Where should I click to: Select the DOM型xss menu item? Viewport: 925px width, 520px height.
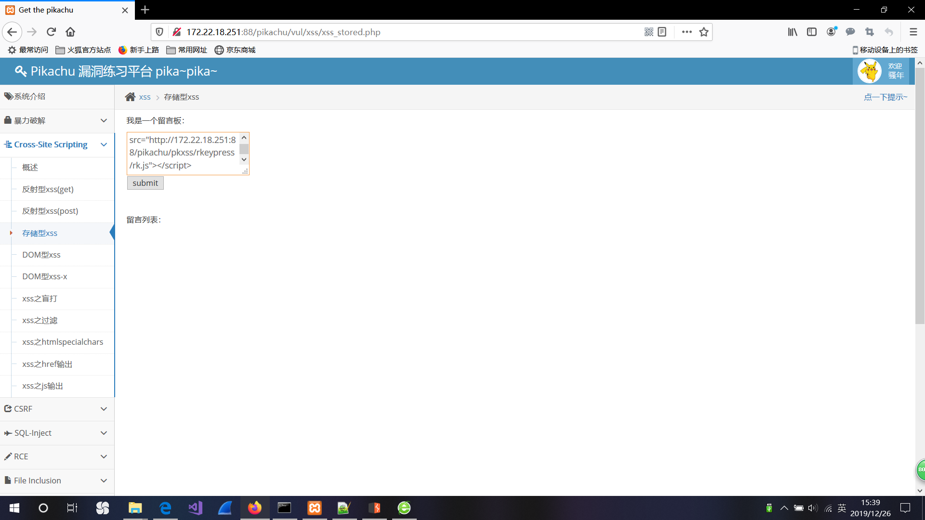(x=41, y=255)
